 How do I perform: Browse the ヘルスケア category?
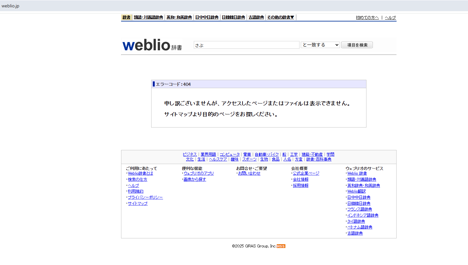(x=218, y=159)
